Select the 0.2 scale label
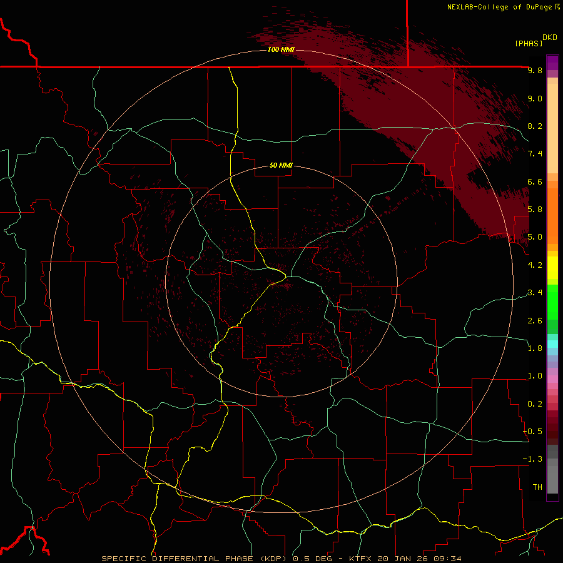This screenshot has height=563, width=563. pos(535,404)
